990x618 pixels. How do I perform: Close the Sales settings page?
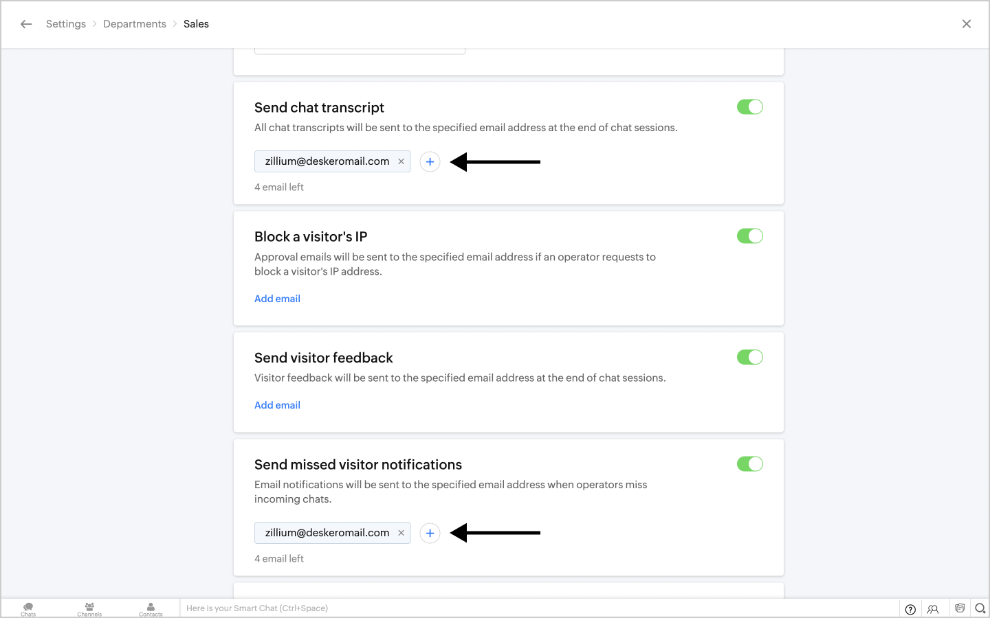(967, 24)
